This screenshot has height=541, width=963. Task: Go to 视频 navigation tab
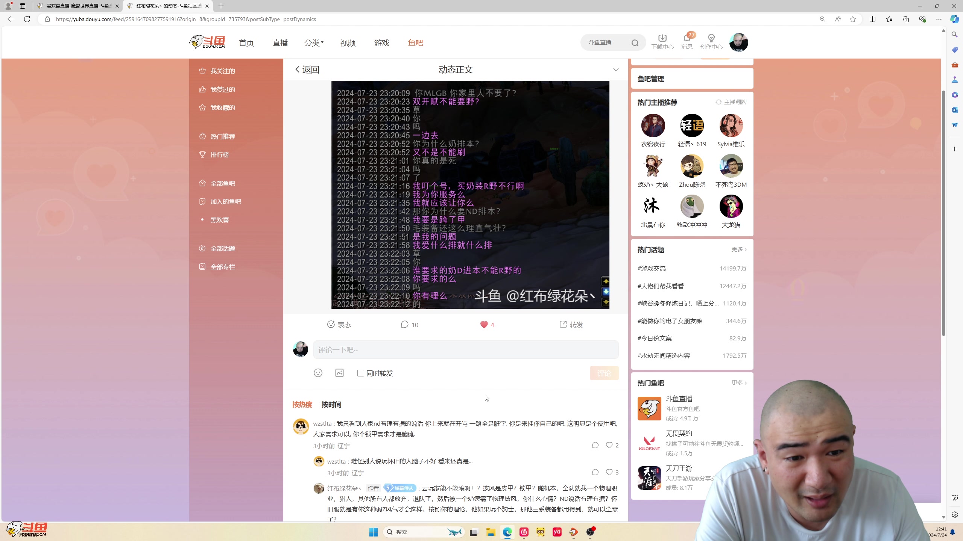(x=348, y=43)
